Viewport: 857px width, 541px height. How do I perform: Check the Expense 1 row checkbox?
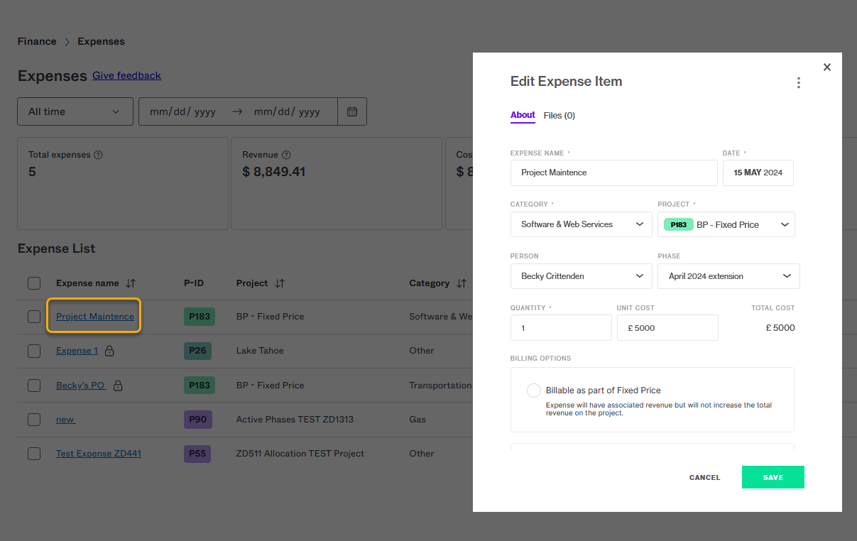pyautogui.click(x=34, y=351)
